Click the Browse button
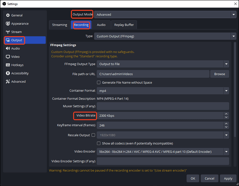 coord(220,74)
